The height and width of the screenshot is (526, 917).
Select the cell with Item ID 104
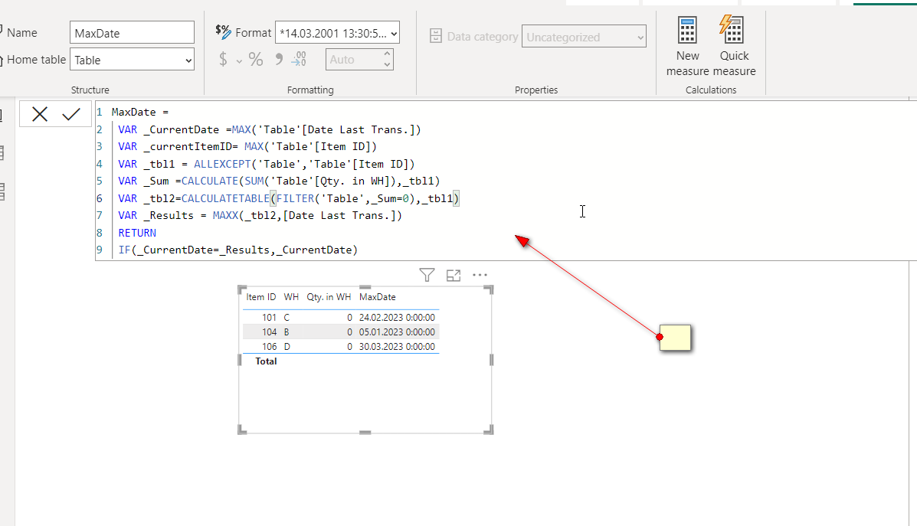pyautogui.click(x=269, y=332)
